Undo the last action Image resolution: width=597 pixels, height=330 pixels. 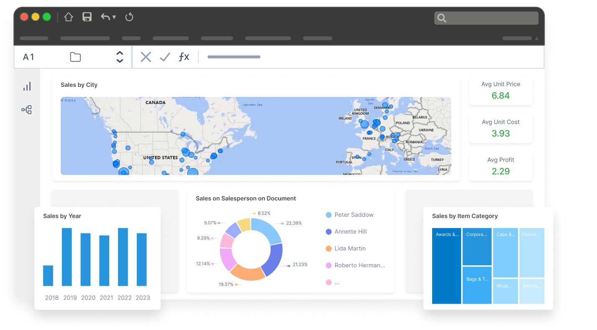pos(106,17)
